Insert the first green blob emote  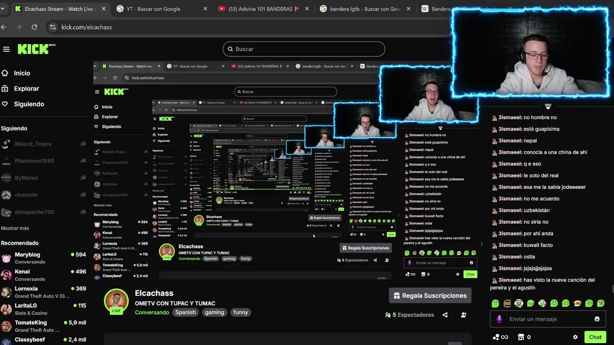[x=496, y=303]
